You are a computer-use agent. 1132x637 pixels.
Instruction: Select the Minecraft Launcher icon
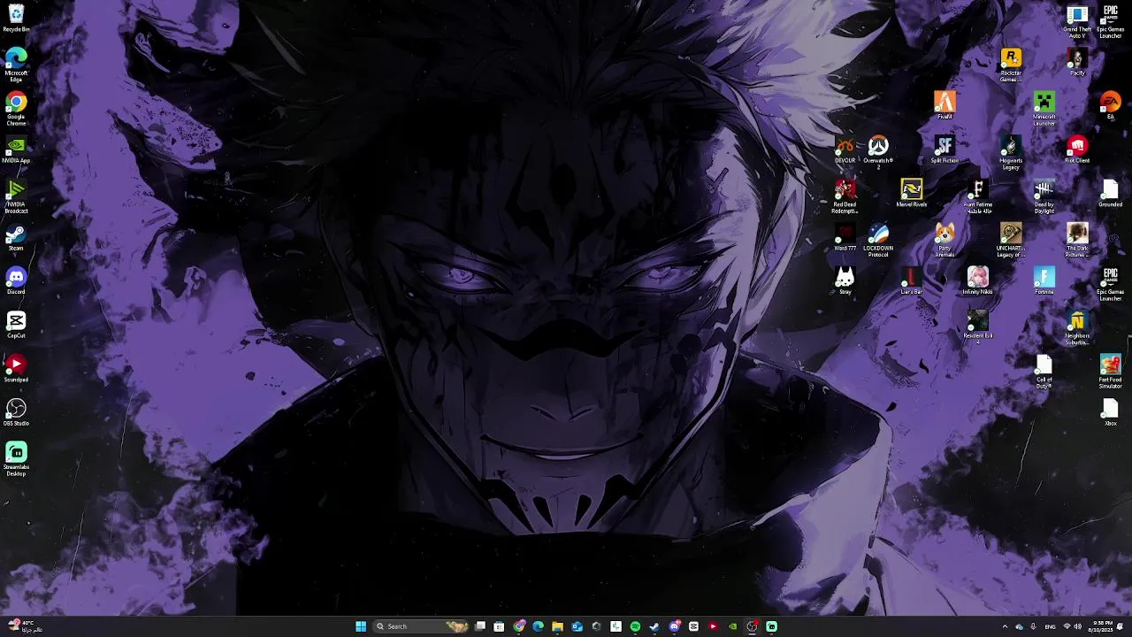(x=1044, y=109)
